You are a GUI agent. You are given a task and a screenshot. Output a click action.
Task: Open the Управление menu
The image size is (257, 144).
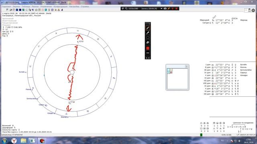click(x=46, y=6)
